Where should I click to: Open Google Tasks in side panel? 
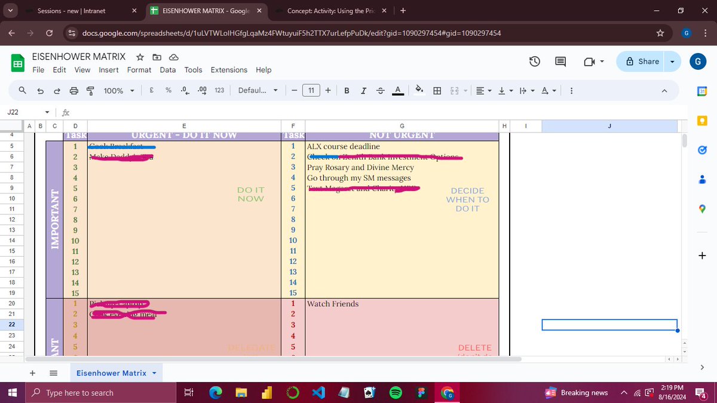click(702, 149)
